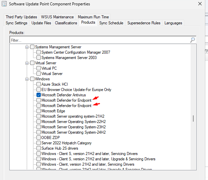Screen dimensions: 208x180
Task: Click the Microsoft Edge row label
Action: (53, 111)
